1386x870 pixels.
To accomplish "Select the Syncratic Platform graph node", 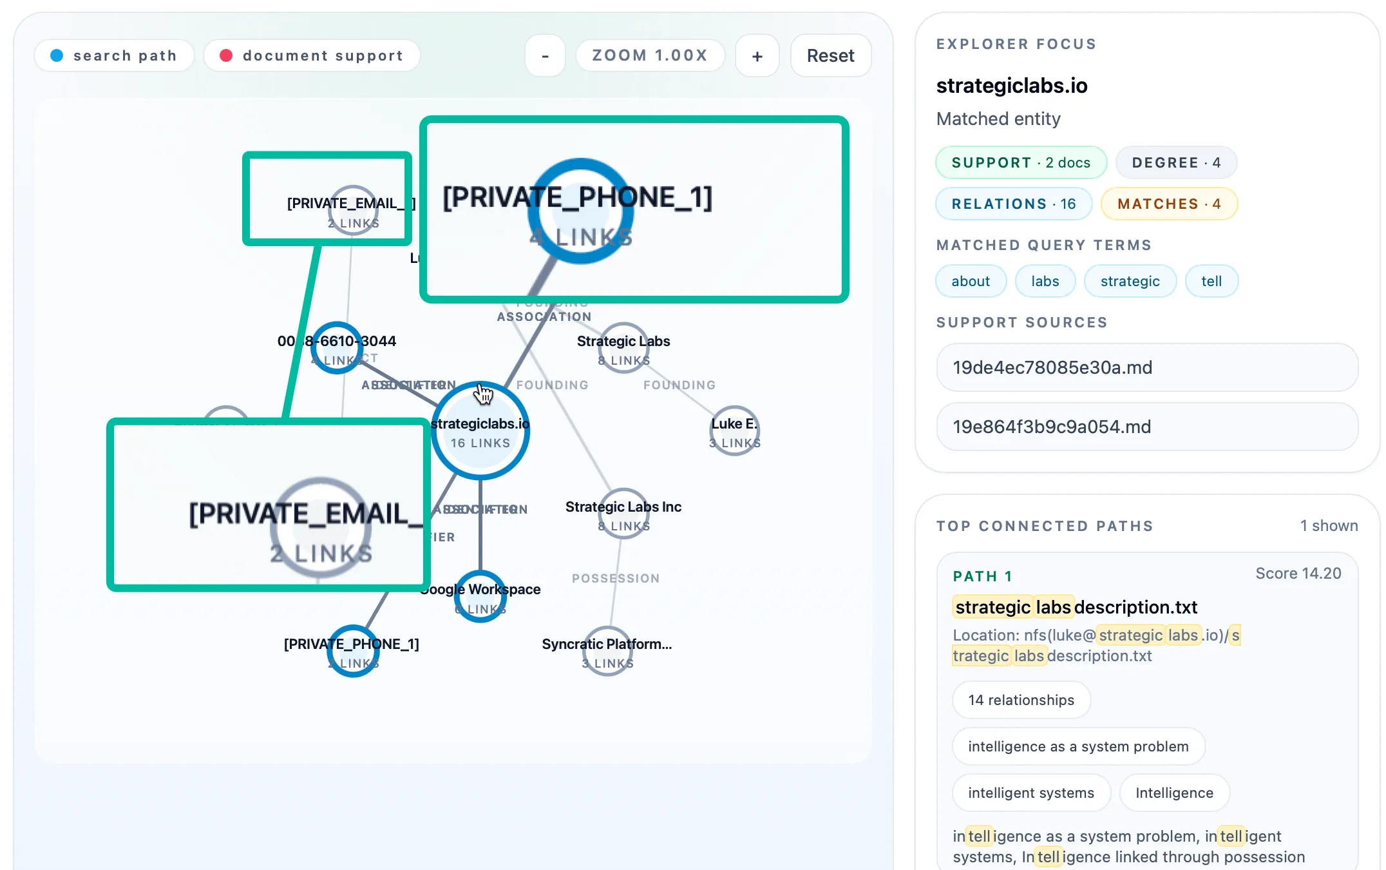I will (607, 652).
